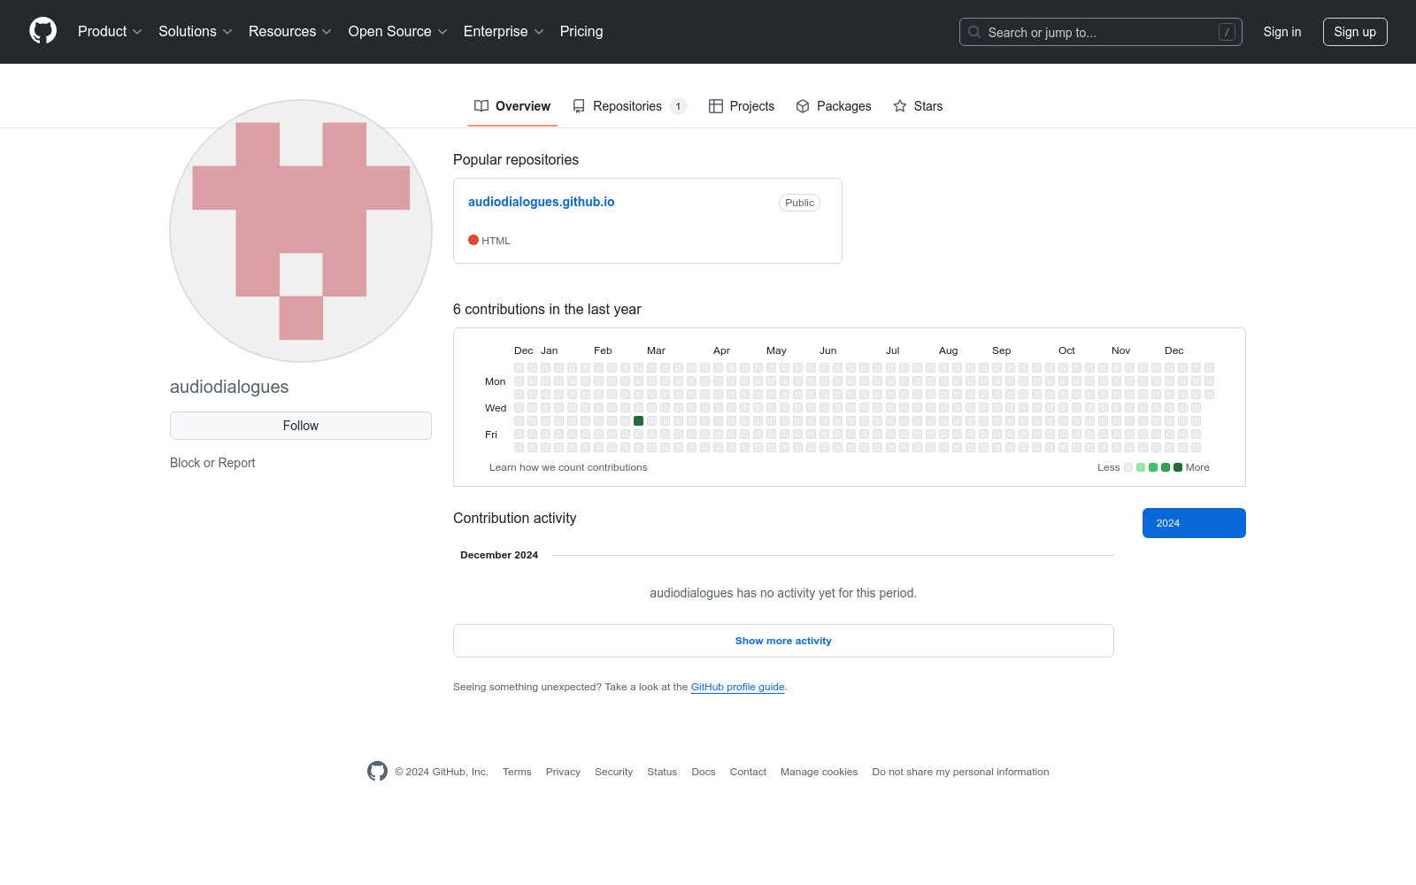Click Show more activity
Screen dimensions: 1416x885
pos(783,641)
